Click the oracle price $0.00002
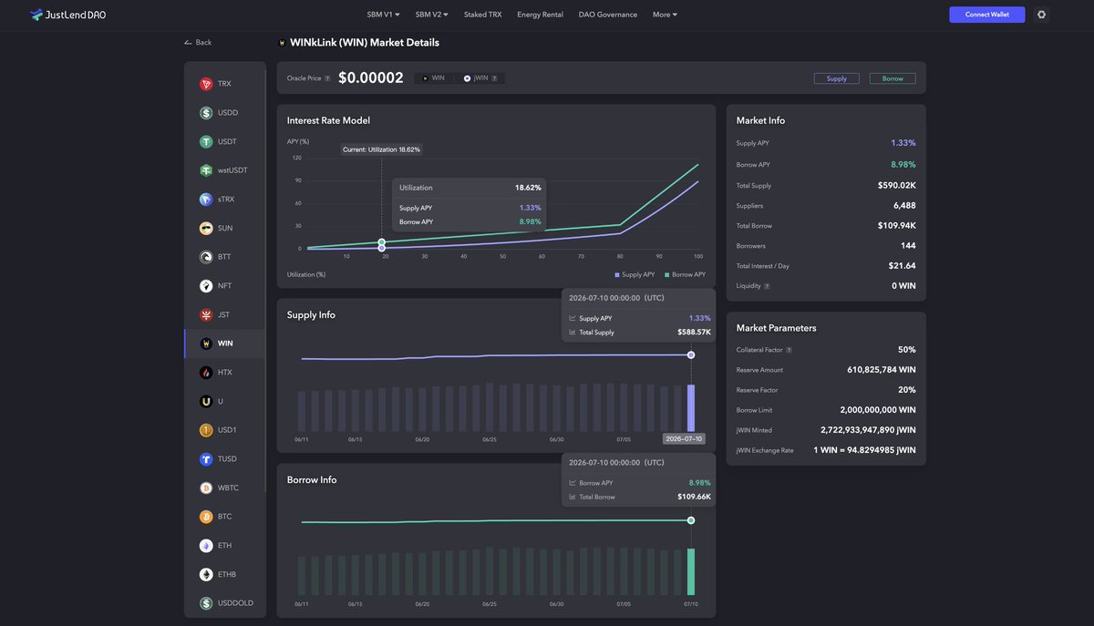Image resolution: width=1094 pixels, height=626 pixels. pyautogui.click(x=370, y=78)
